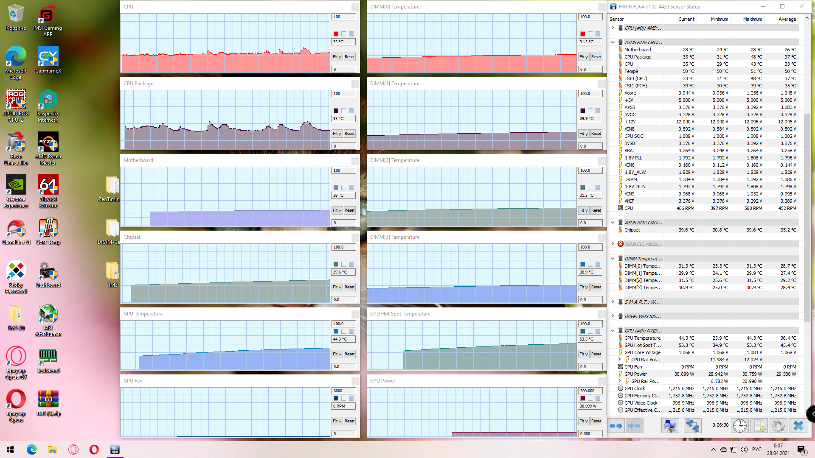Viewport: 815px width, 458px height.
Task: Expand GPU Rail Voltages sub-item
Action: click(x=619, y=360)
